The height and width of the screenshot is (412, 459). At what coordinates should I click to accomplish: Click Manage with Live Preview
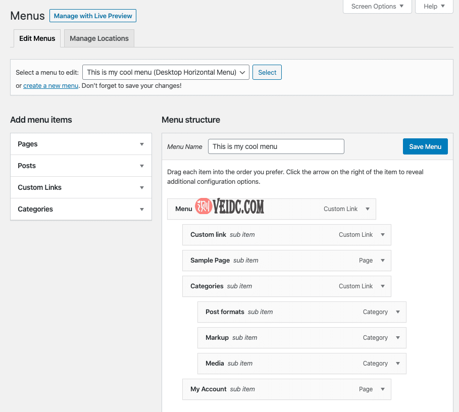click(x=93, y=16)
